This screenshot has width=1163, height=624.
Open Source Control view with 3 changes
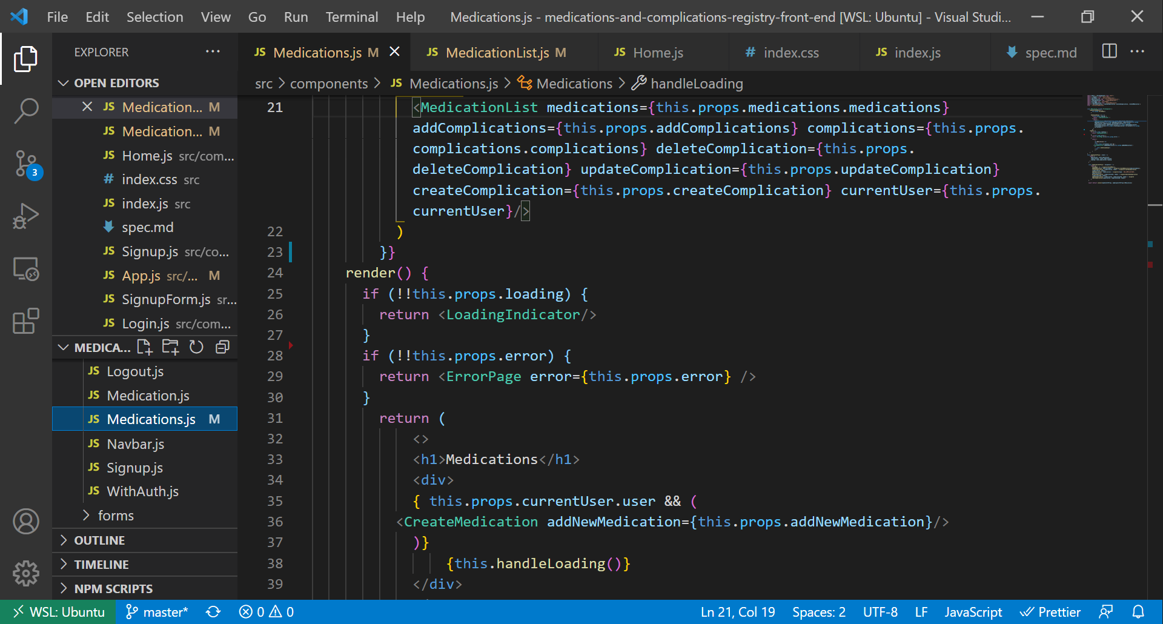tap(25, 164)
